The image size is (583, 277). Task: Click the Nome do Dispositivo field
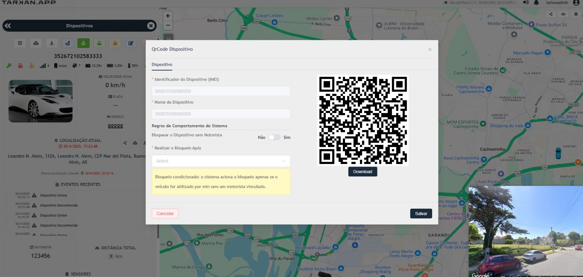coord(221,114)
